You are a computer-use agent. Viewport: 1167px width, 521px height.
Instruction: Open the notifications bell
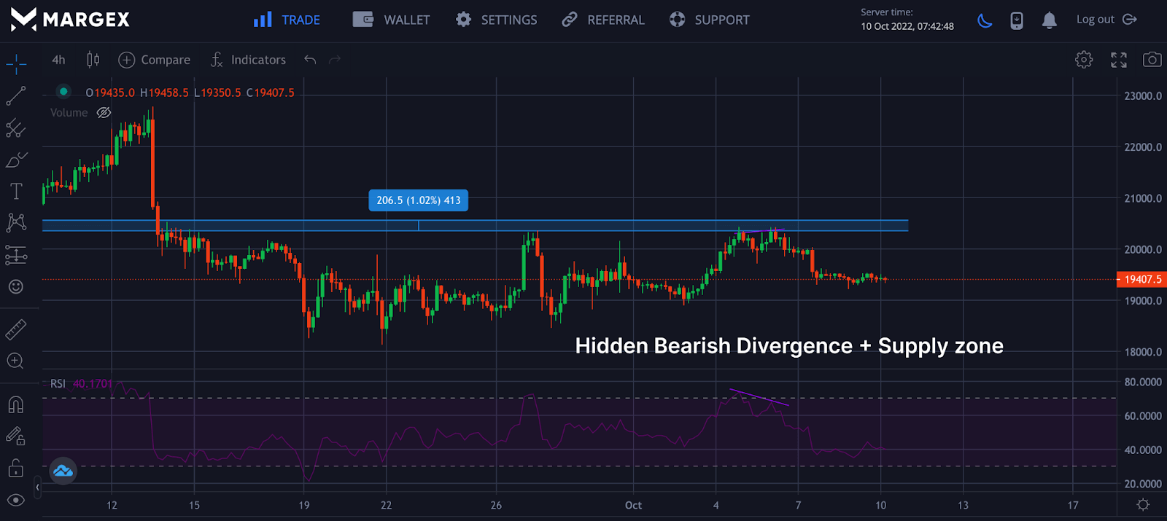point(1049,20)
